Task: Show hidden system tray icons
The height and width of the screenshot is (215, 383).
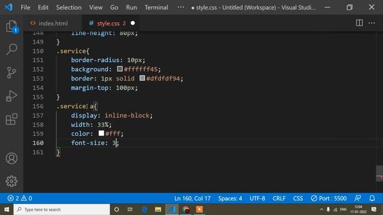Action: (x=321, y=210)
